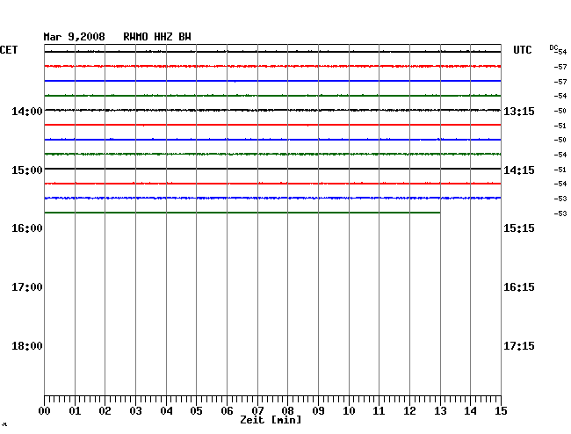The image size is (571, 434).
Task: Click the UTC time label 13:15
Action: click(519, 111)
